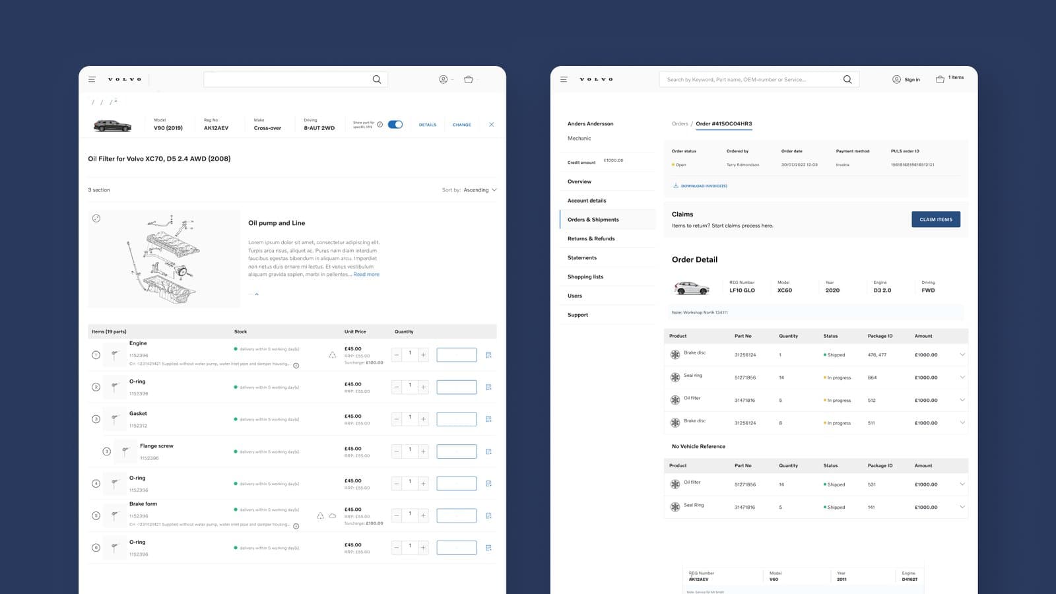Click the Sign in user icon
This screenshot has width=1056, height=594.
click(896, 79)
